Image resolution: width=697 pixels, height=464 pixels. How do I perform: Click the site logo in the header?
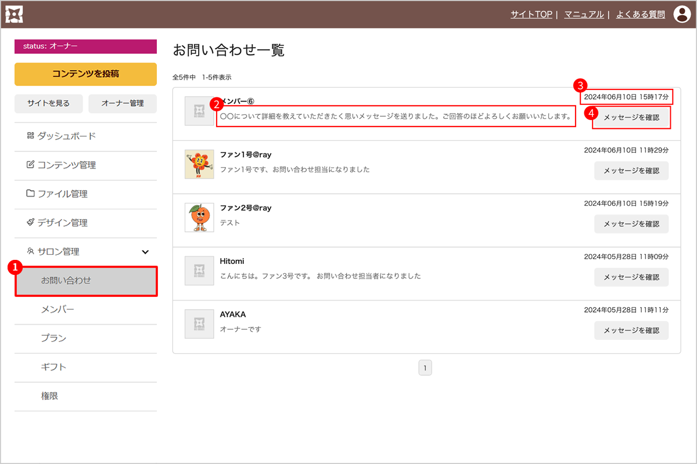tap(14, 14)
